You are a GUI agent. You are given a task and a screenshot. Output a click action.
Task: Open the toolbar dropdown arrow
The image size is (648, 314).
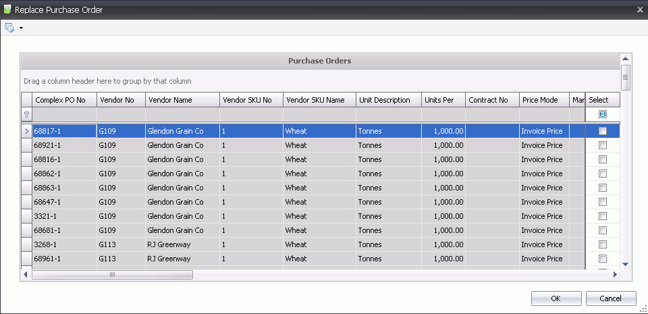tap(21, 28)
